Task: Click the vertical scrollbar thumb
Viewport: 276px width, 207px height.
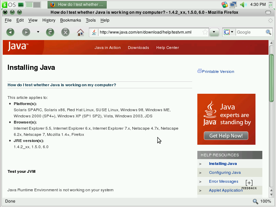Action: [x=271, y=78]
